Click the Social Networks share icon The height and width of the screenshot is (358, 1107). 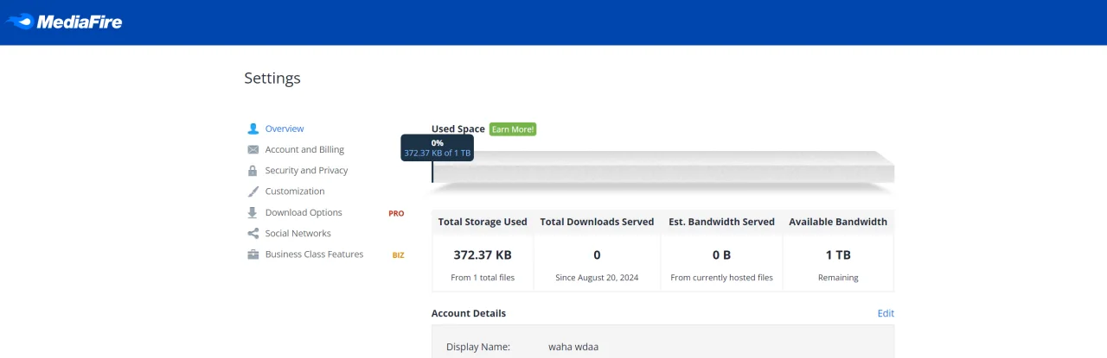[253, 233]
